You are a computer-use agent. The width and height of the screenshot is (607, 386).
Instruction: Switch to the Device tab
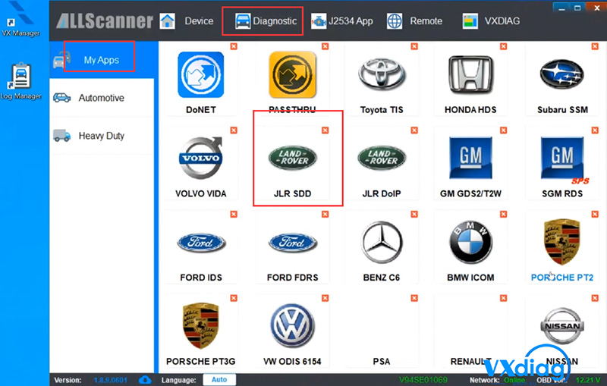(x=199, y=21)
